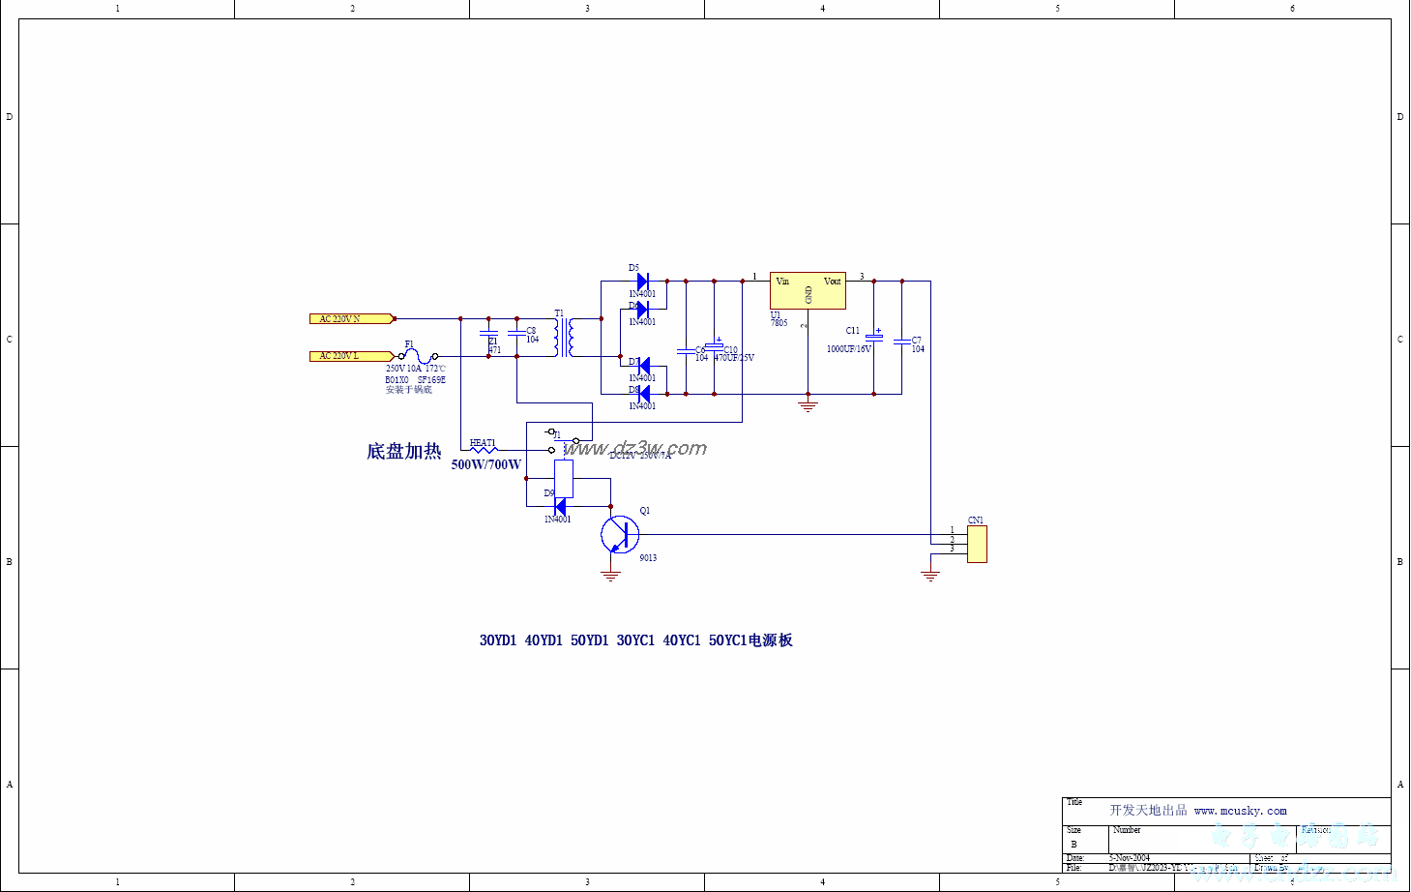1411x892 pixels.
Task: Click the 5-Nov-2004 date field
Action: click(1130, 858)
